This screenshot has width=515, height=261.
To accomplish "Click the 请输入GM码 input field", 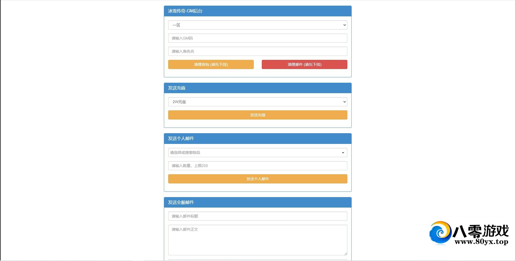I will pyautogui.click(x=257, y=38).
